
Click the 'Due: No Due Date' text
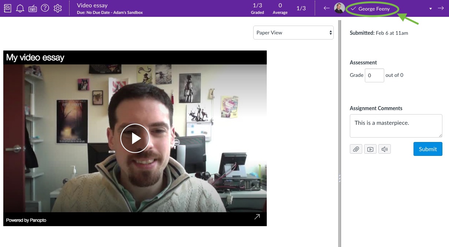pyautogui.click(x=110, y=13)
